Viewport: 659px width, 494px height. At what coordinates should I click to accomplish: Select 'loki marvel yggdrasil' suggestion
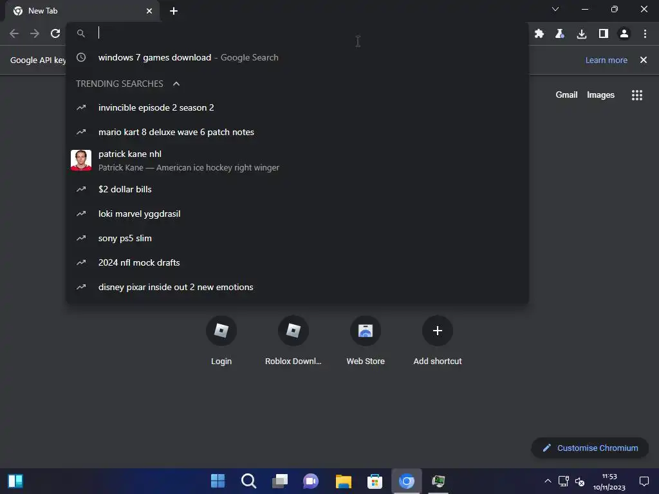click(x=297, y=214)
